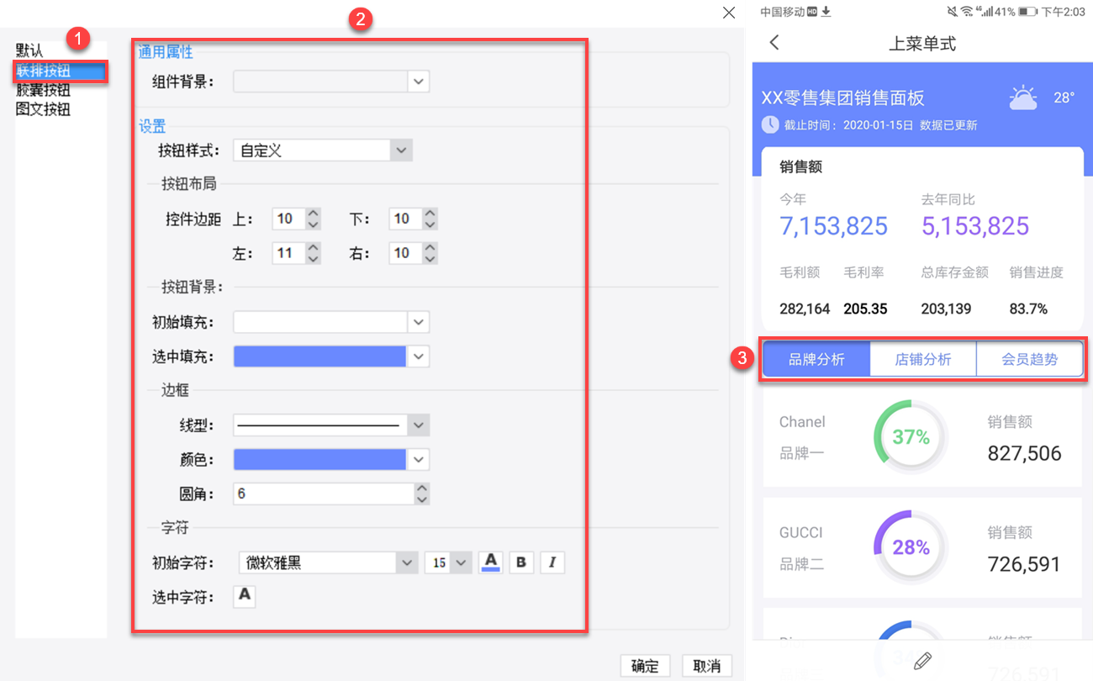Image resolution: width=1093 pixels, height=681 pixels.
Task: Select 默认 in the style list
Action: (29, 51)
